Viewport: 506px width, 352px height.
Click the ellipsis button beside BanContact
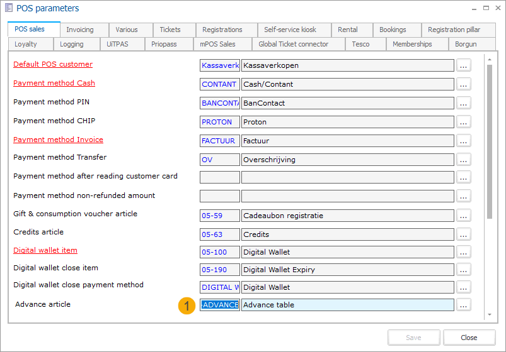(x=464, y=103)
